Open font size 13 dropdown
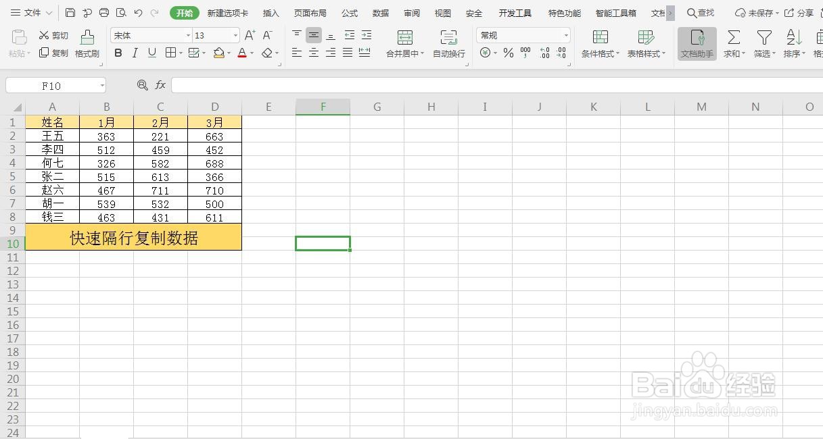This screenshot has width=823, height=439. click(235, 35)
